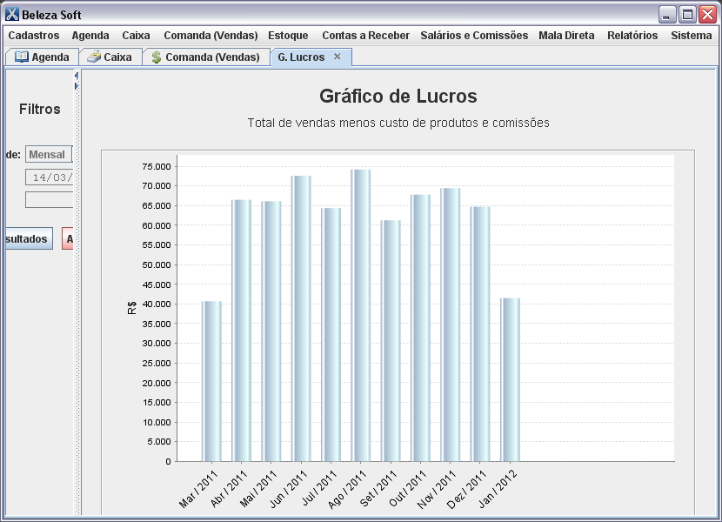The width and height of the screenshot is (722, 522).
Task: Expand filters panel with right divider arrow
Action: pyautogui.click(x=77, y=85)
